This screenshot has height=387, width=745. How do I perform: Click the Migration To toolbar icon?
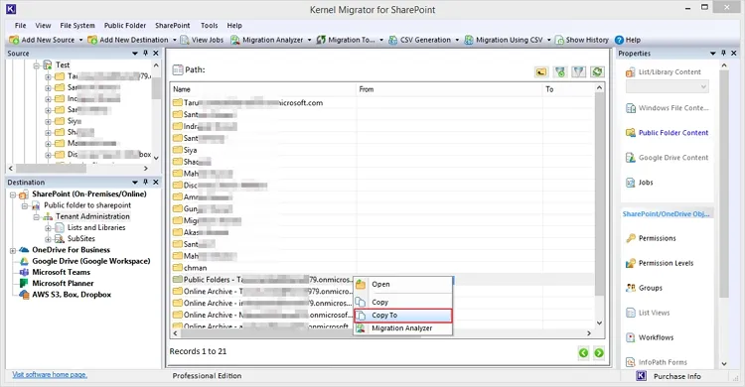pyautogui.click(x=321, y=40)
